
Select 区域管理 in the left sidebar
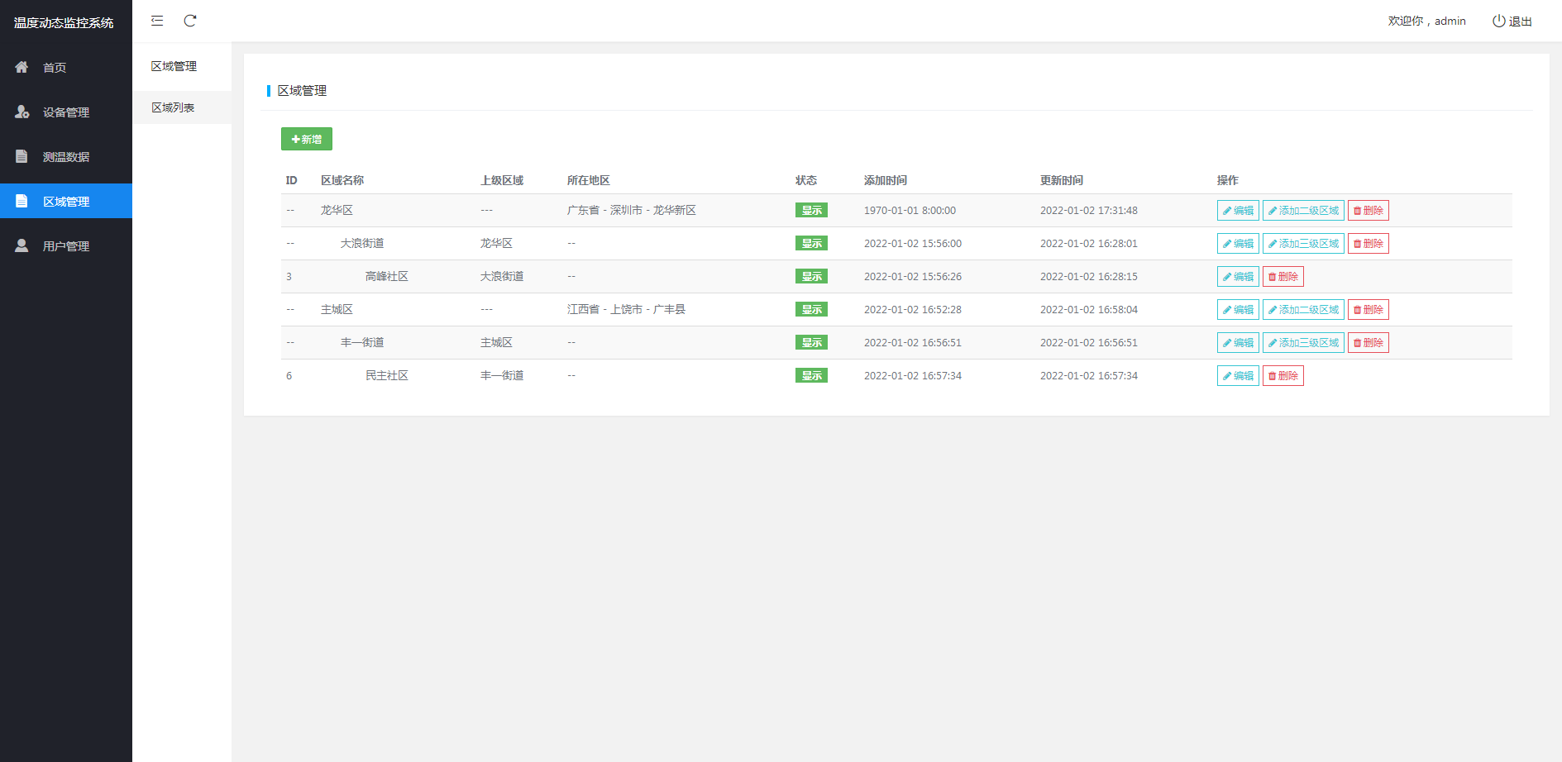65,202
